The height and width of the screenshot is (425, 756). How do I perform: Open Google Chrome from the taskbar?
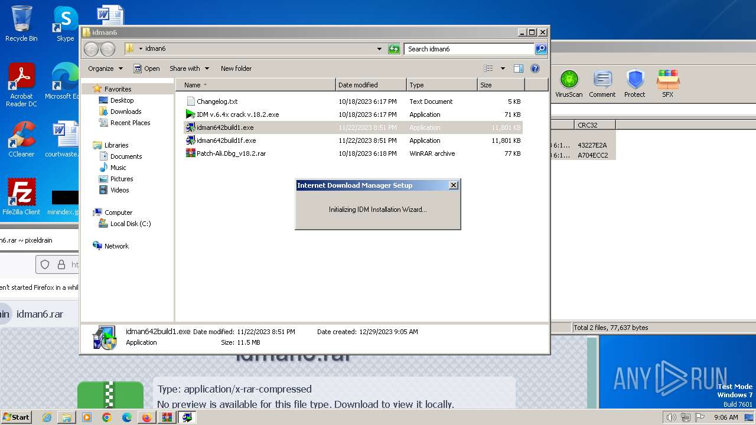[106, 417]
